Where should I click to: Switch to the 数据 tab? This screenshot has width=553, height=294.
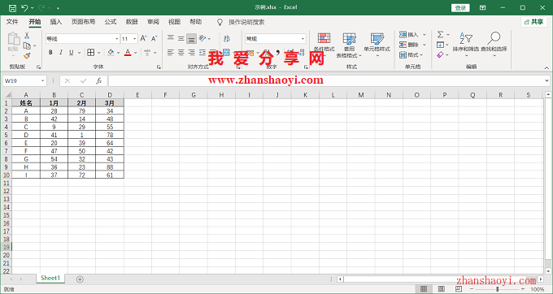coord(132,22)
